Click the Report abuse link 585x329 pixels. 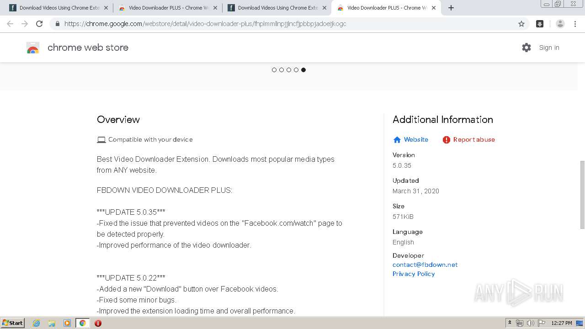coord(473,140)
